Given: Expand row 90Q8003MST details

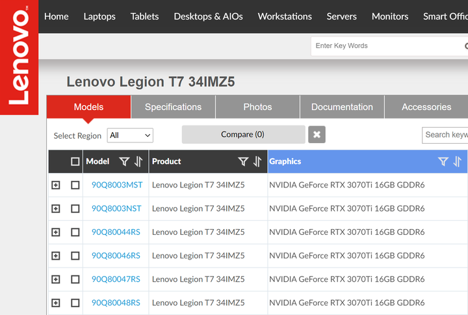Looking at the screenshot, I should (x=56, y=185).
